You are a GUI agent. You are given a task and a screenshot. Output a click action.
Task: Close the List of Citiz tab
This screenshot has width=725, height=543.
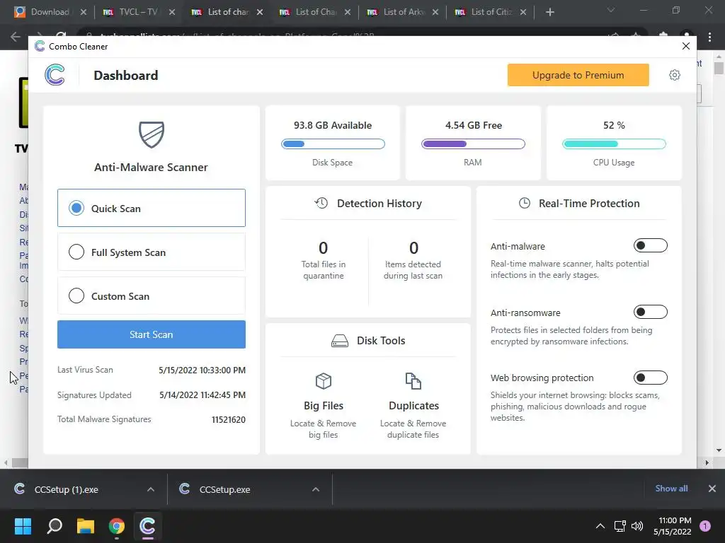(x=523, y=13)
